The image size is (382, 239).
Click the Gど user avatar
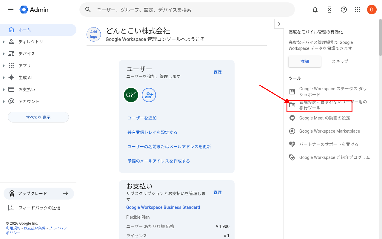(x=131, y=95)
